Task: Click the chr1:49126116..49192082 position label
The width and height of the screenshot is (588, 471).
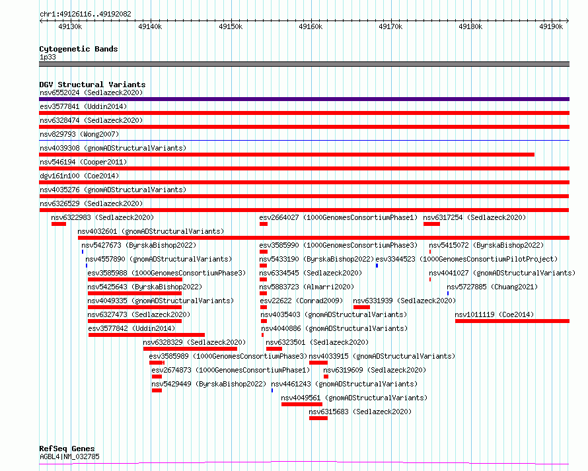Action: click(85, 15)
